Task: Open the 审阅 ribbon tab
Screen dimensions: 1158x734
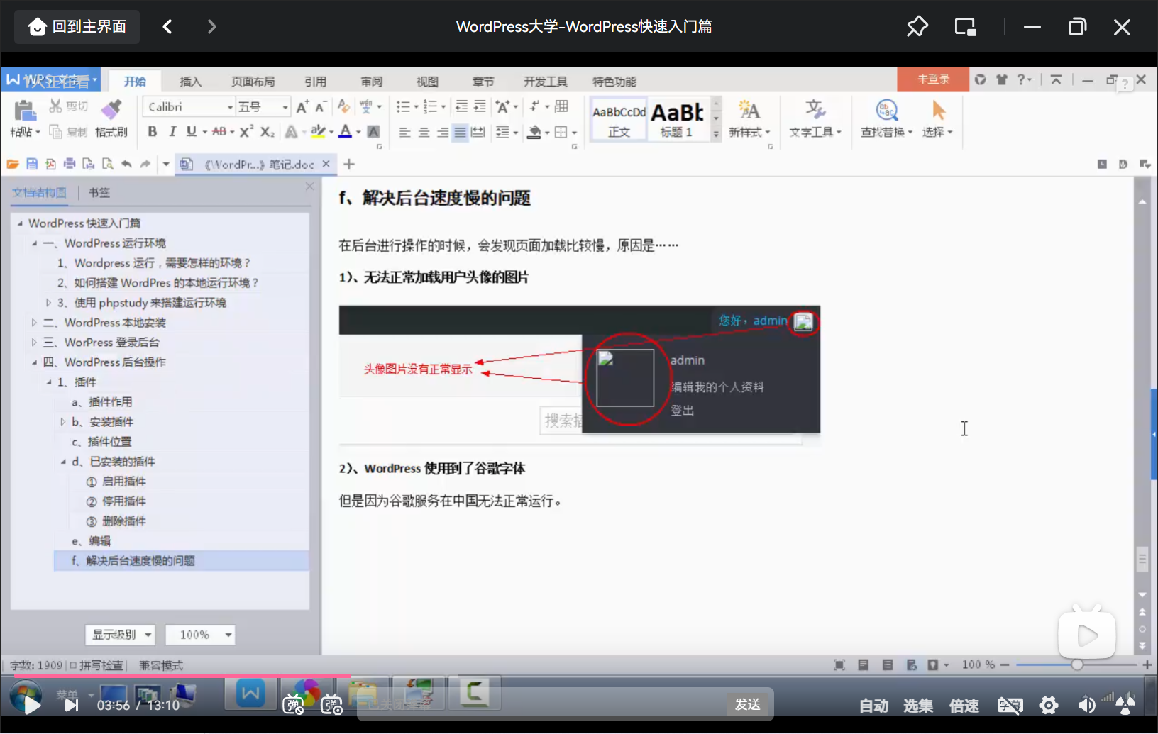Action: [x=372, y=82]
